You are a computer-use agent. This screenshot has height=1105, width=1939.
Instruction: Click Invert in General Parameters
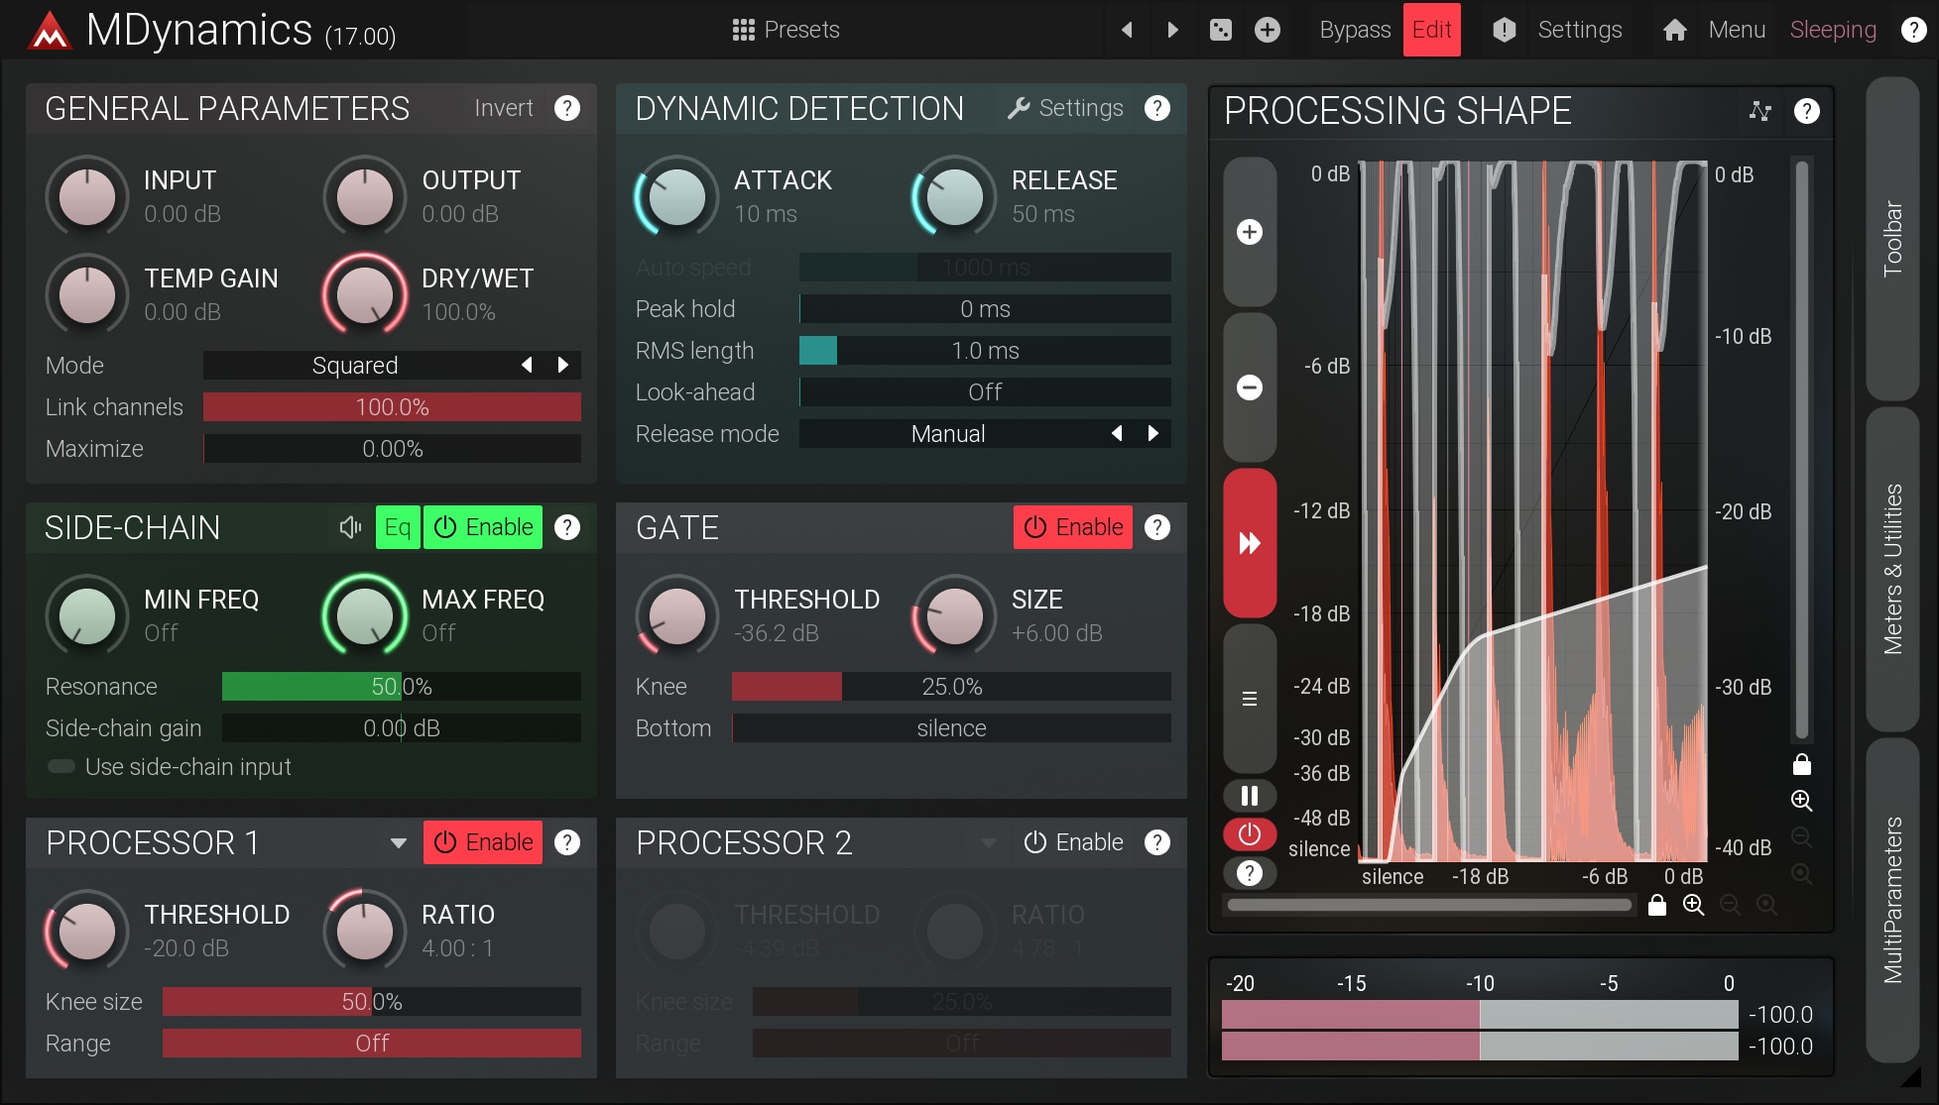503,108
